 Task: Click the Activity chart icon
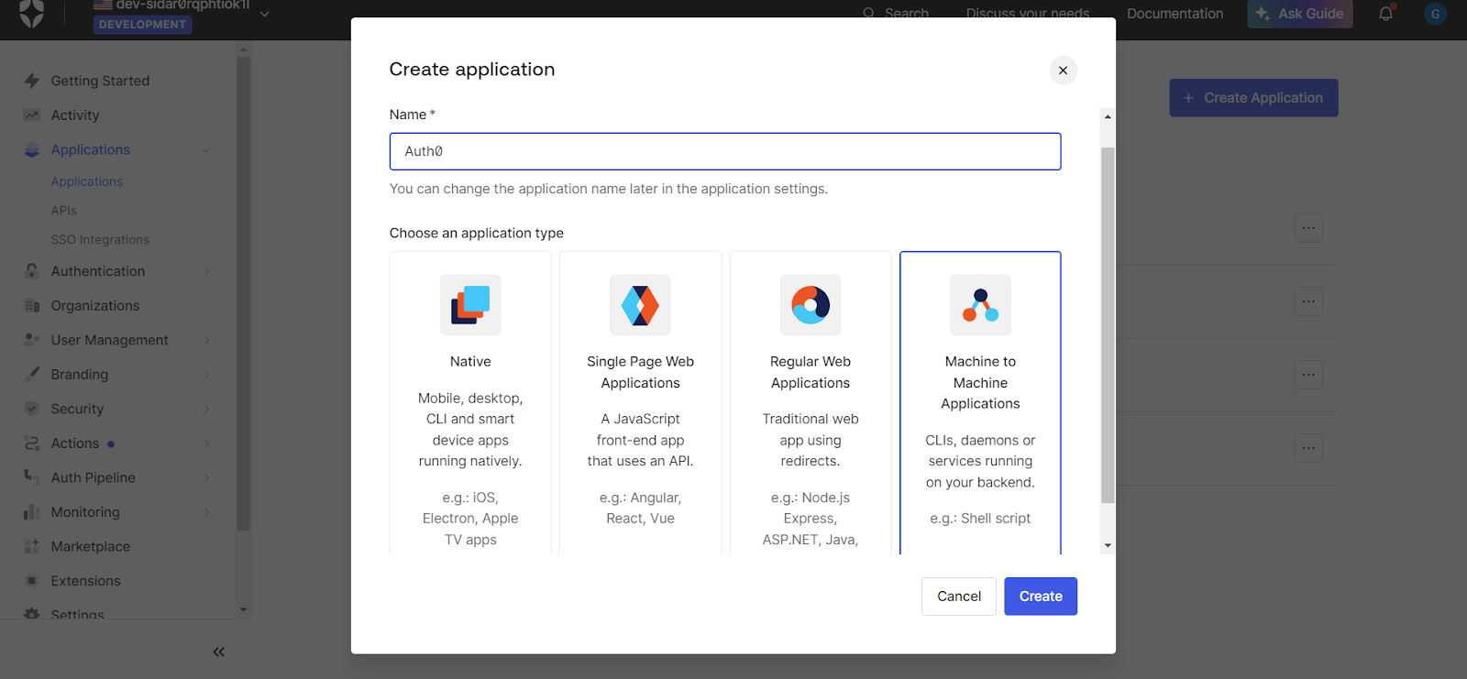32,115
